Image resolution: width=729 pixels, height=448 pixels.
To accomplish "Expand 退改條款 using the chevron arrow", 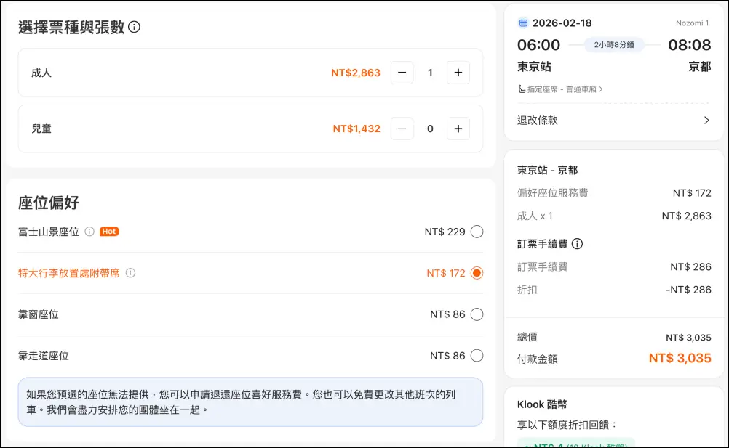I will coord(706,121).
